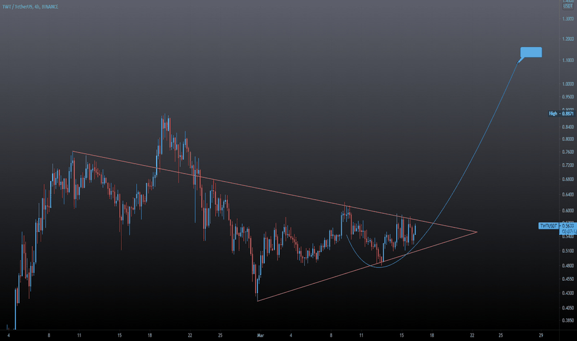Click the 0.6800 price scale label

click(x=568, y=179)
